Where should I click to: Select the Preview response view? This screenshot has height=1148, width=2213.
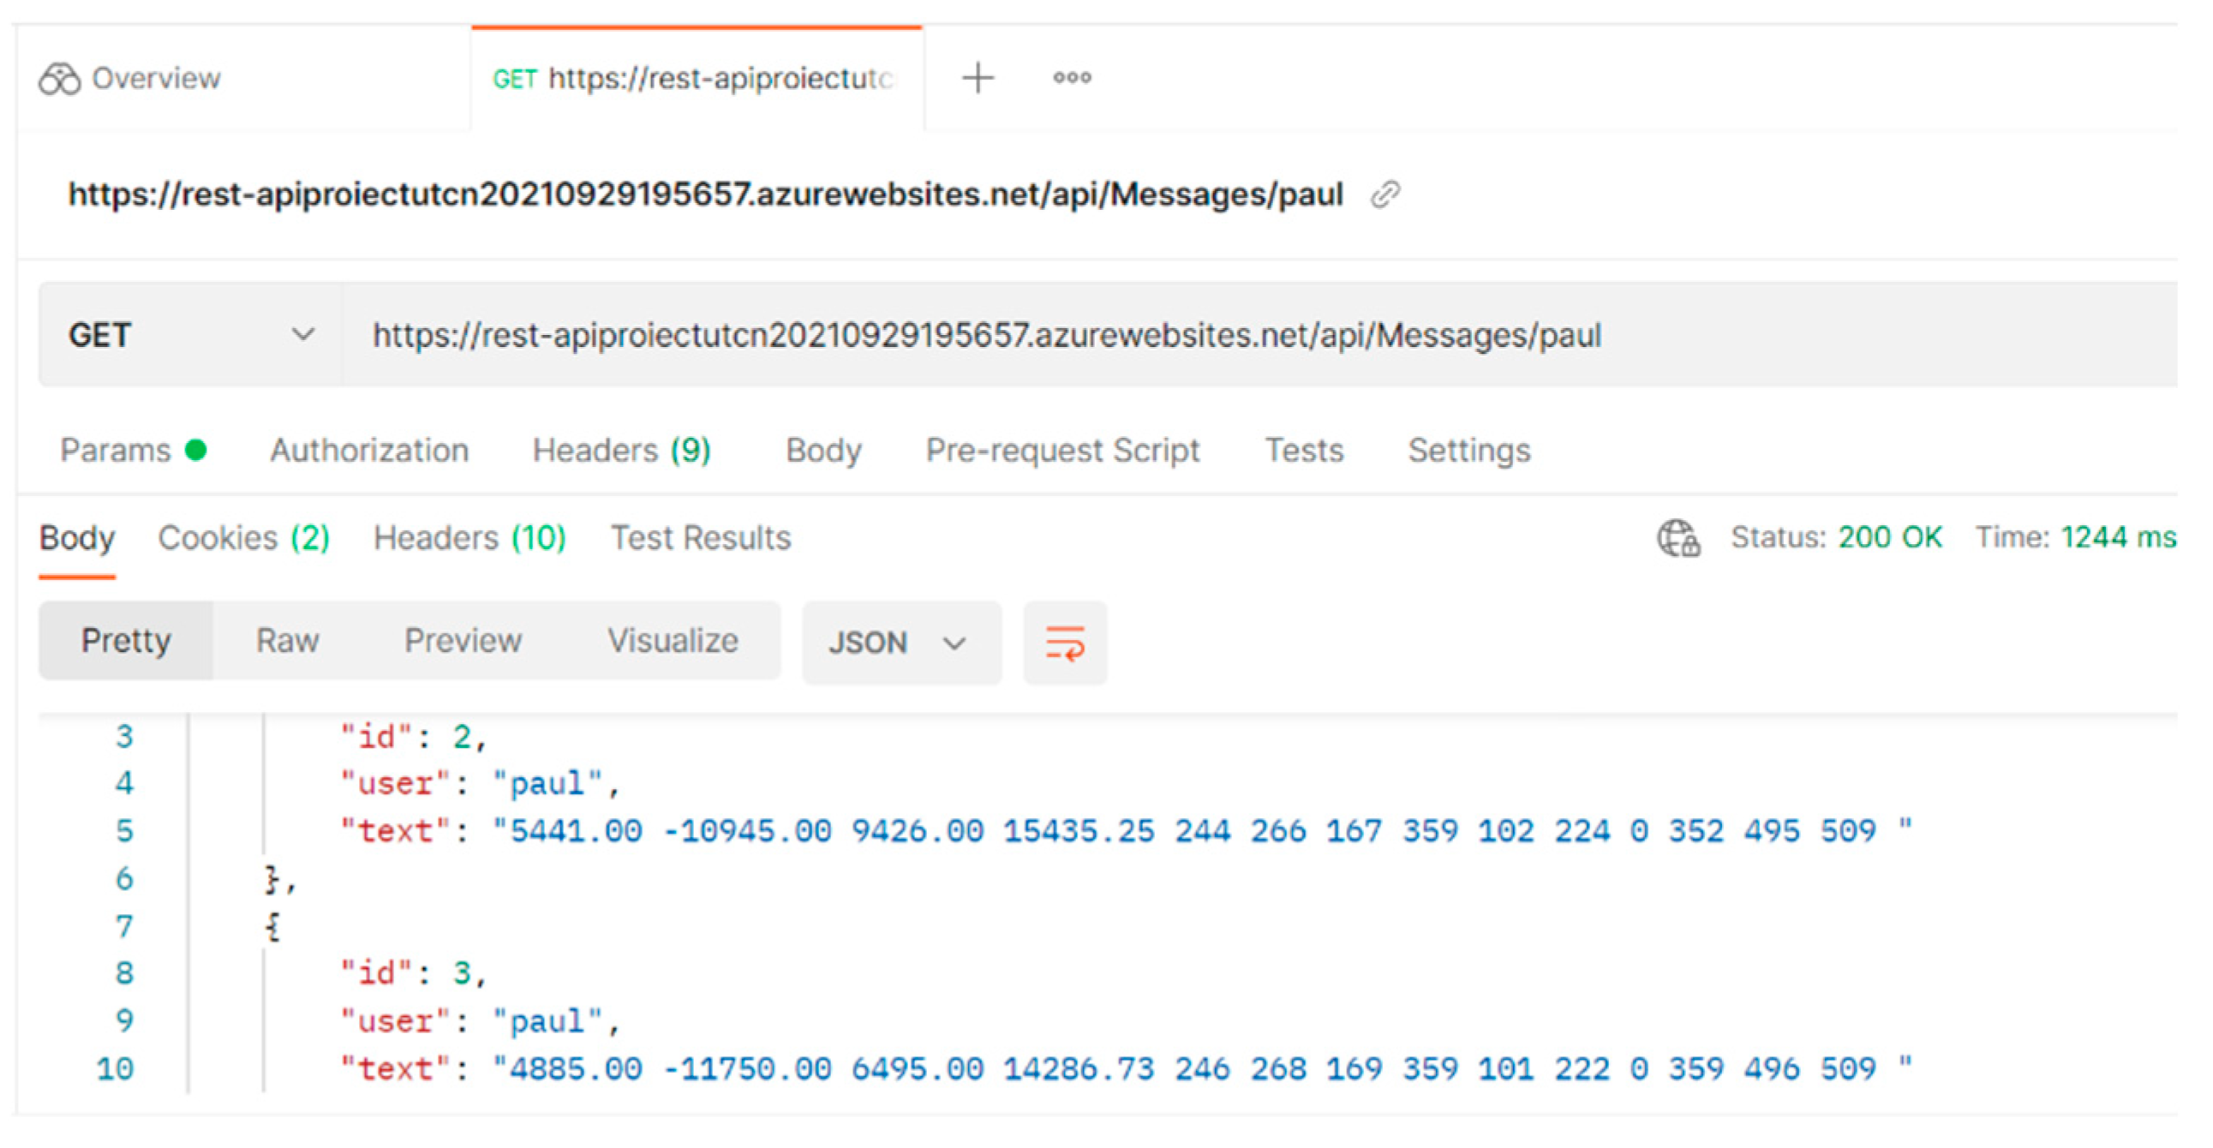tap(462, 641)
